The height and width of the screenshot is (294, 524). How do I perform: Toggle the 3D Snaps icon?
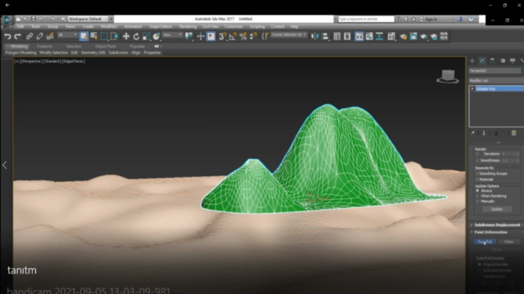coord(223,36)
